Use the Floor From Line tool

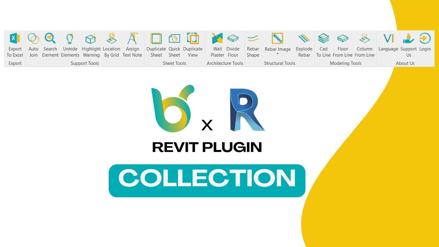343,45
